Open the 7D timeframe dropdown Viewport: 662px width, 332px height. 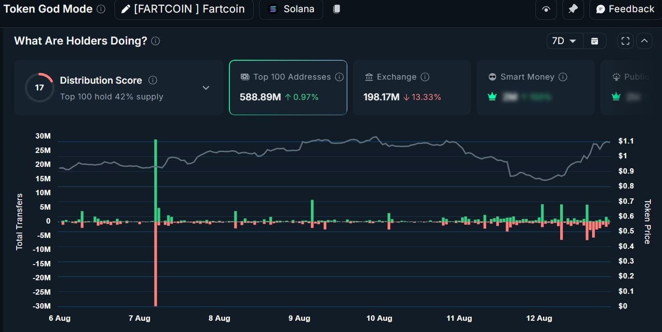(x=564, y=40)
